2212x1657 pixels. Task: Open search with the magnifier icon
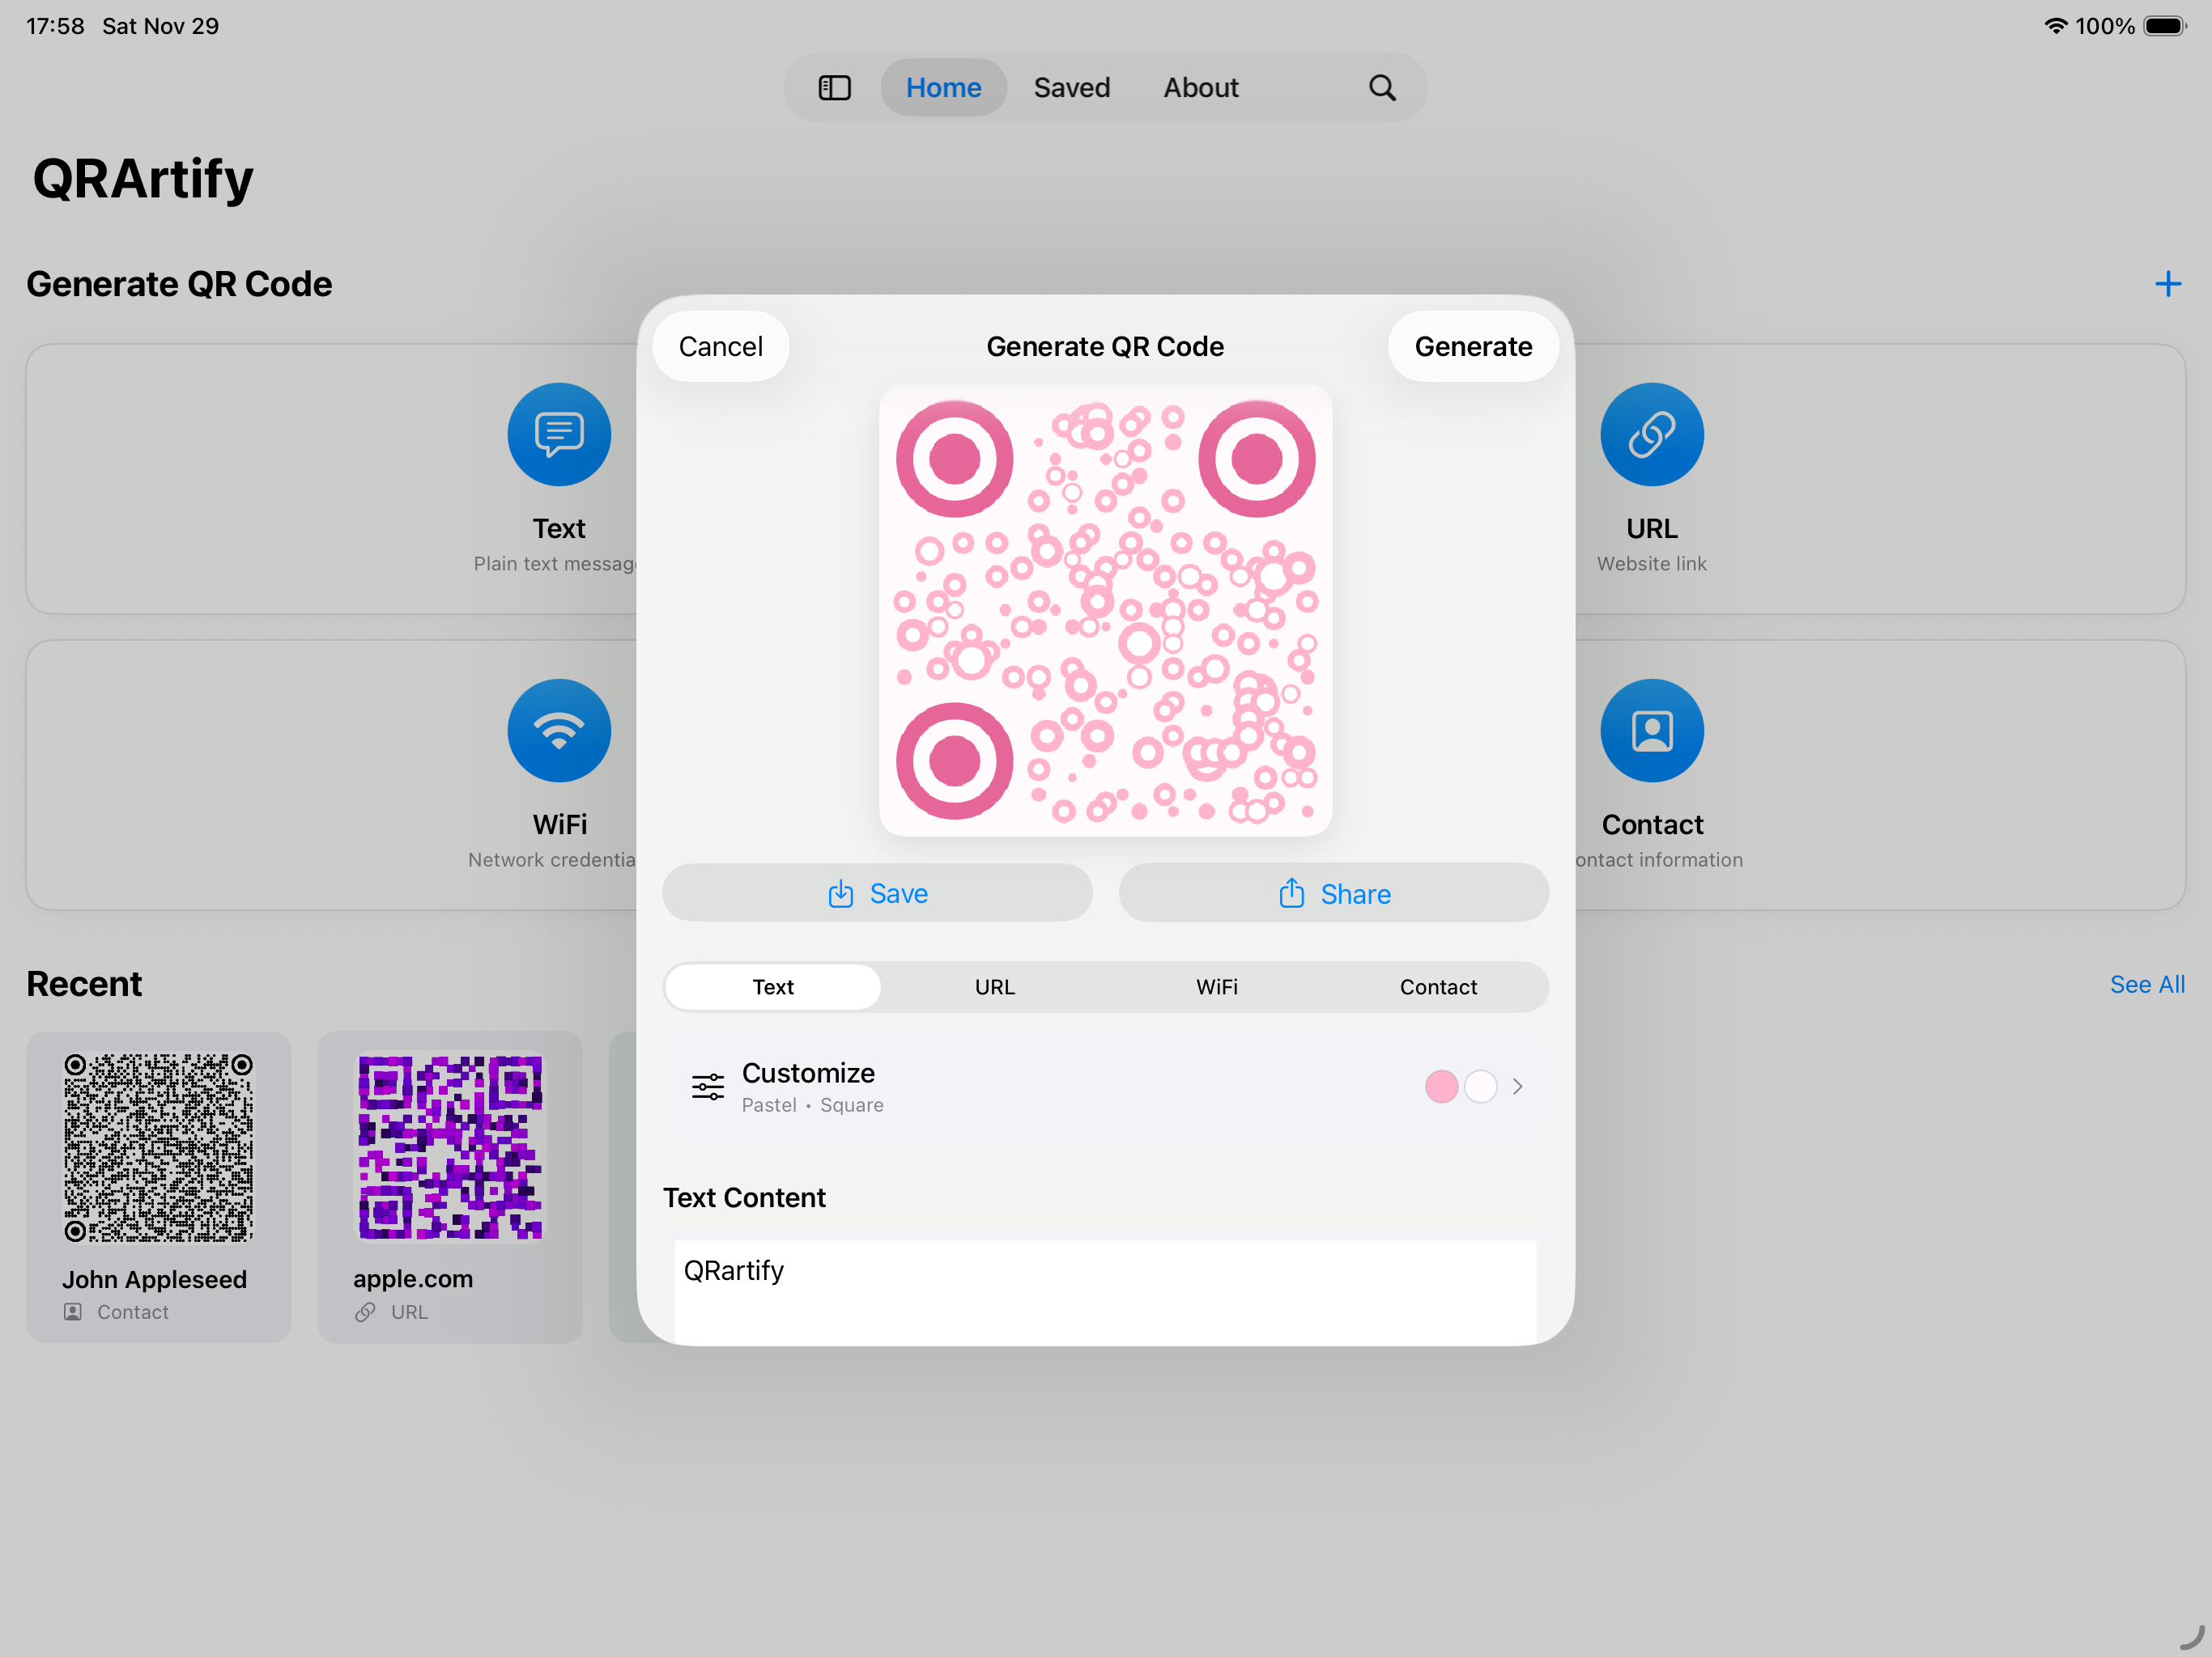tap(1382, 88)
